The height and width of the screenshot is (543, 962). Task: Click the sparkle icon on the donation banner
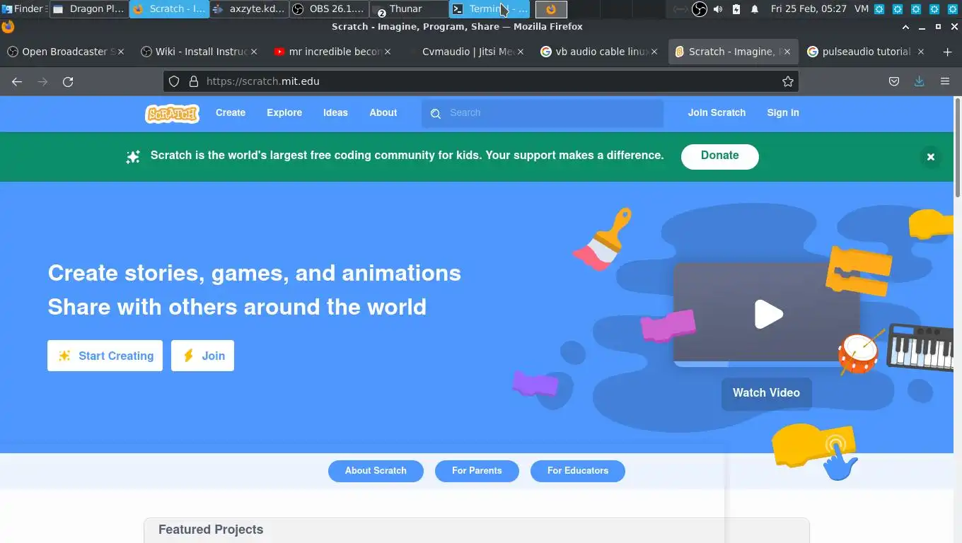coord(133,157)
